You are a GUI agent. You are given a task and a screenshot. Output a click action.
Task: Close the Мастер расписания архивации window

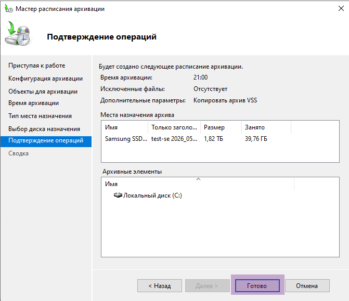tap(341, 9)
